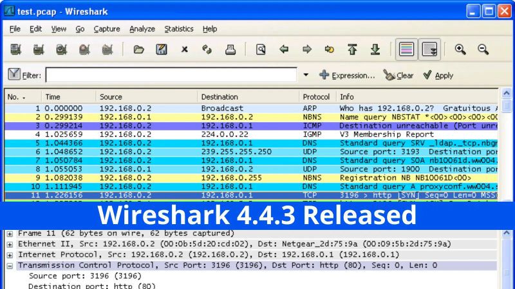
Task: Open the View menu
Action: point(59,29)
